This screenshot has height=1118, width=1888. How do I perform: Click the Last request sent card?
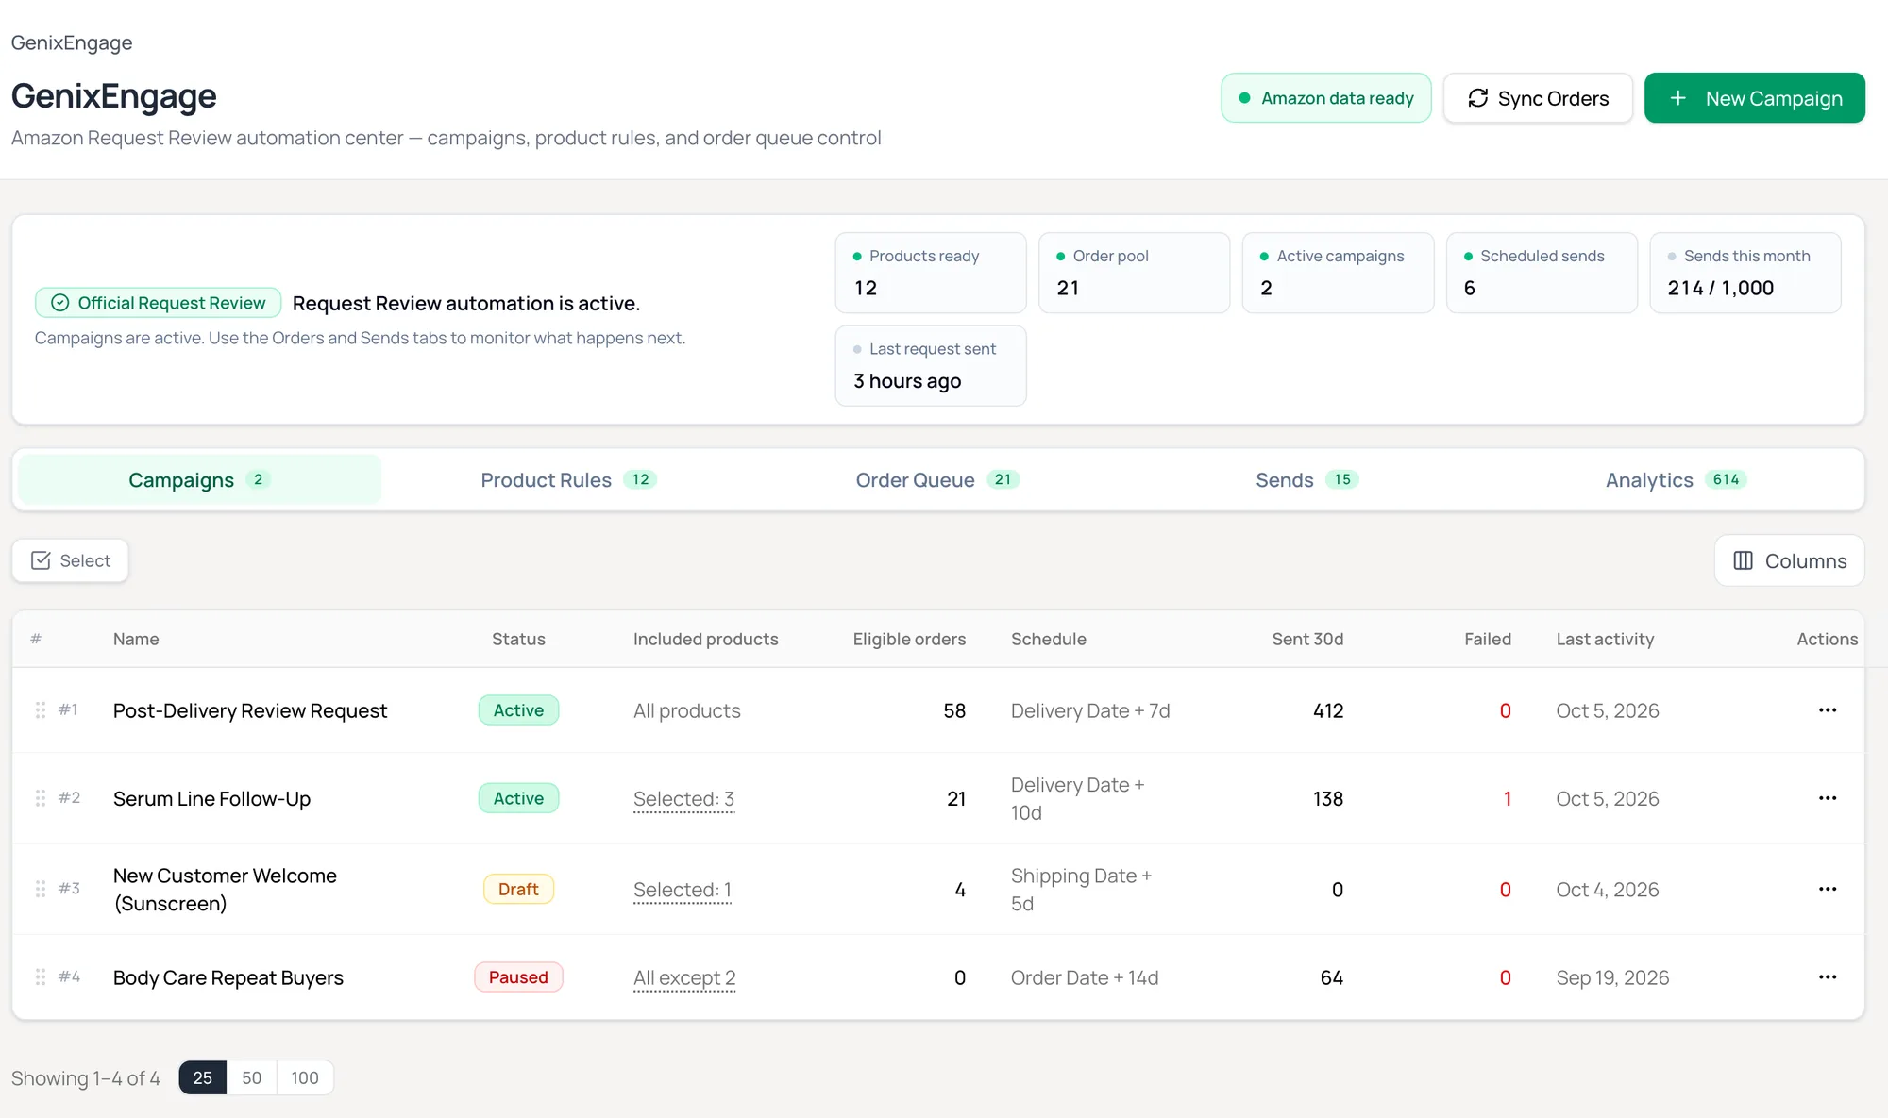click(x=931, y=366)
